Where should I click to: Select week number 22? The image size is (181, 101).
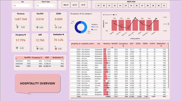[x=115, y=6]
